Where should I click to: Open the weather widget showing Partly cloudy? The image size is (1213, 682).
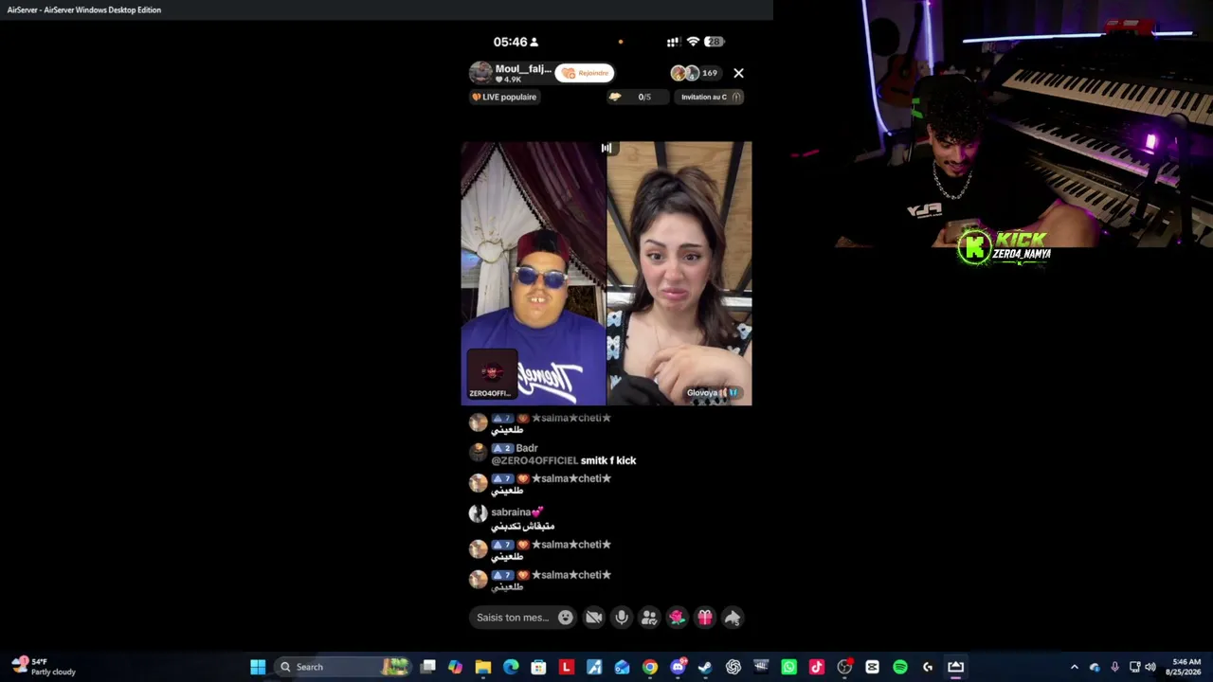point(44,667)
